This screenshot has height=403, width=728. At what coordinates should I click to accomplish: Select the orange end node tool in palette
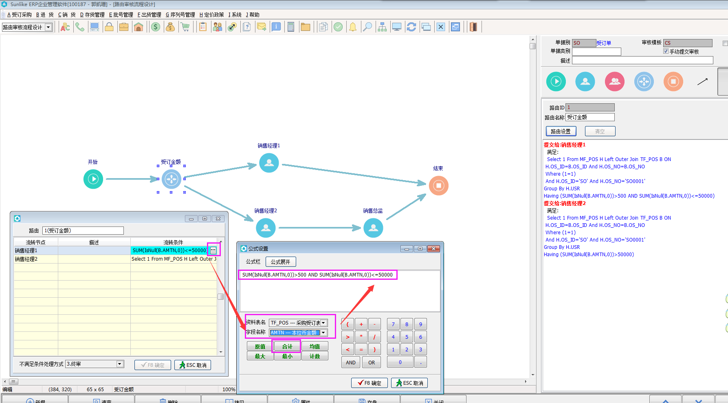point(673,81)
